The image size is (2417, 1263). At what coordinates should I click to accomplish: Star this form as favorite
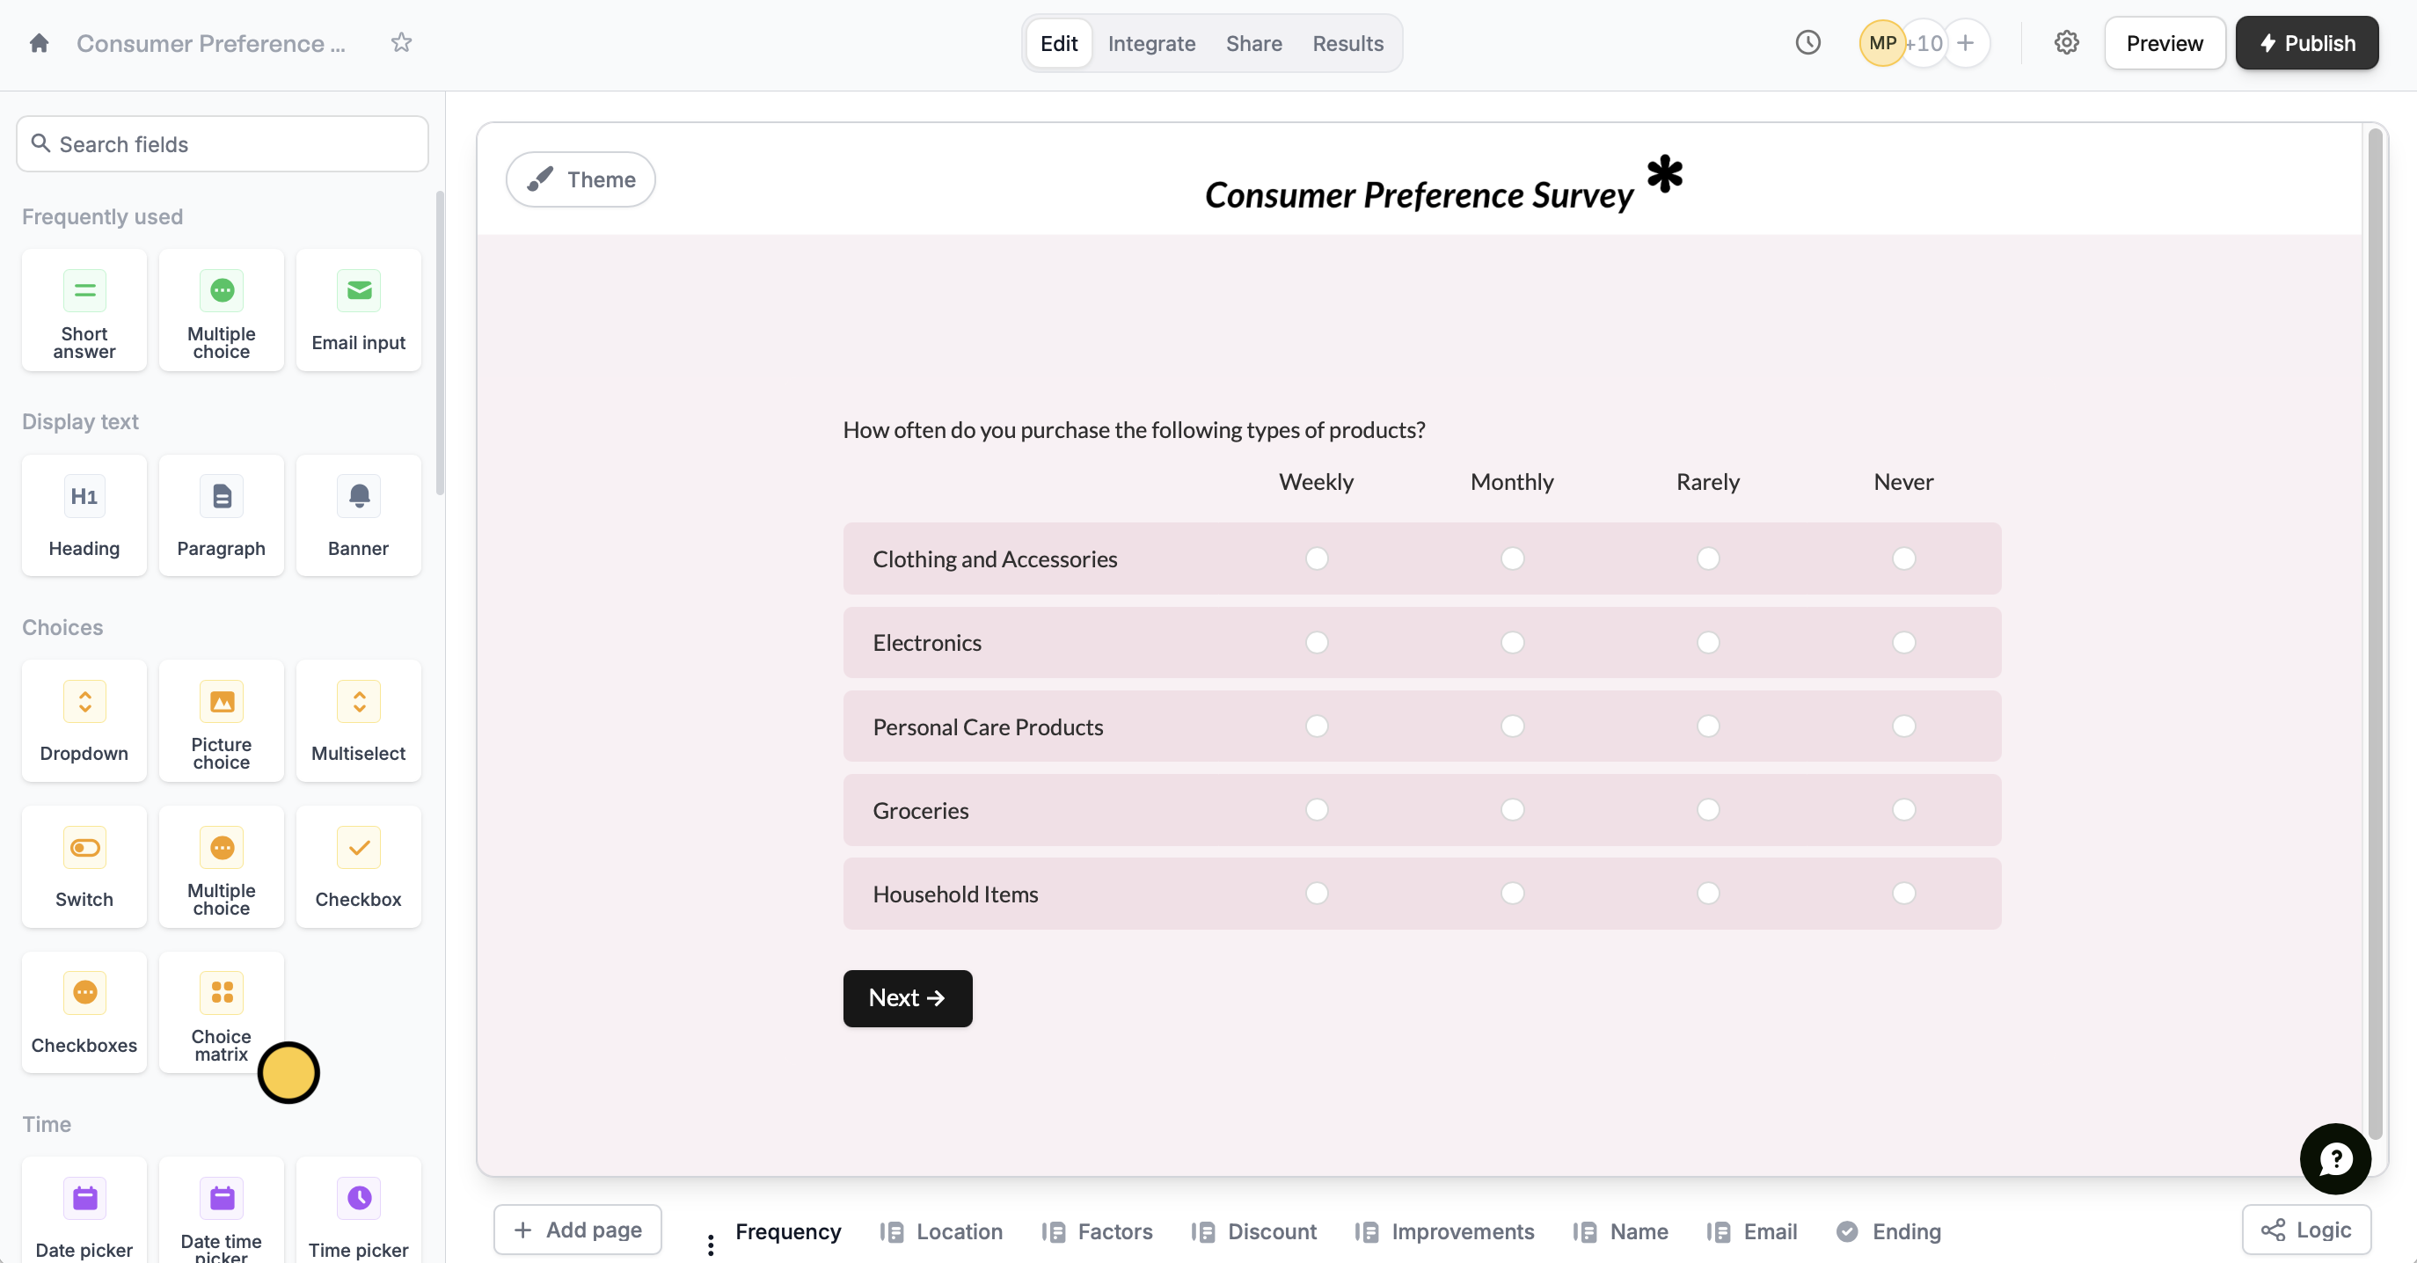pyautogui.click(x=402, y=43)
